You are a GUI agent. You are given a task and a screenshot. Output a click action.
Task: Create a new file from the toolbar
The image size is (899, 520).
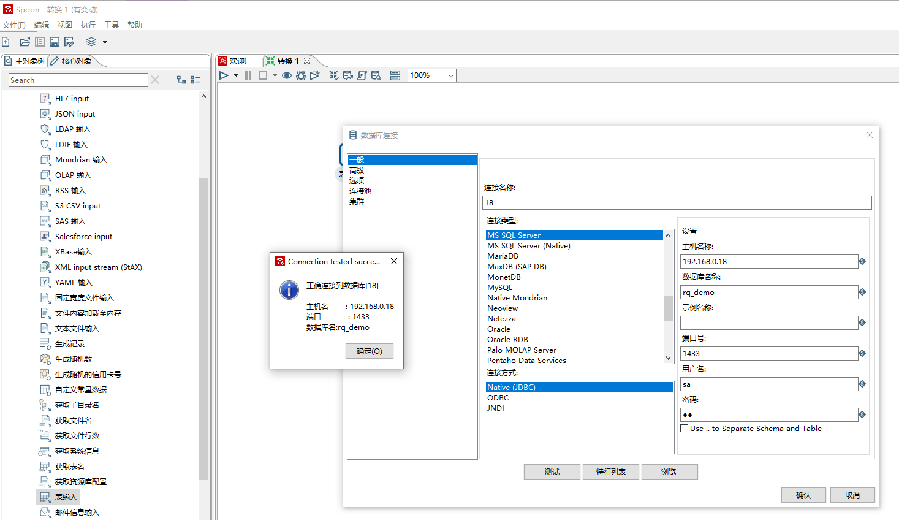coord(6,42)
